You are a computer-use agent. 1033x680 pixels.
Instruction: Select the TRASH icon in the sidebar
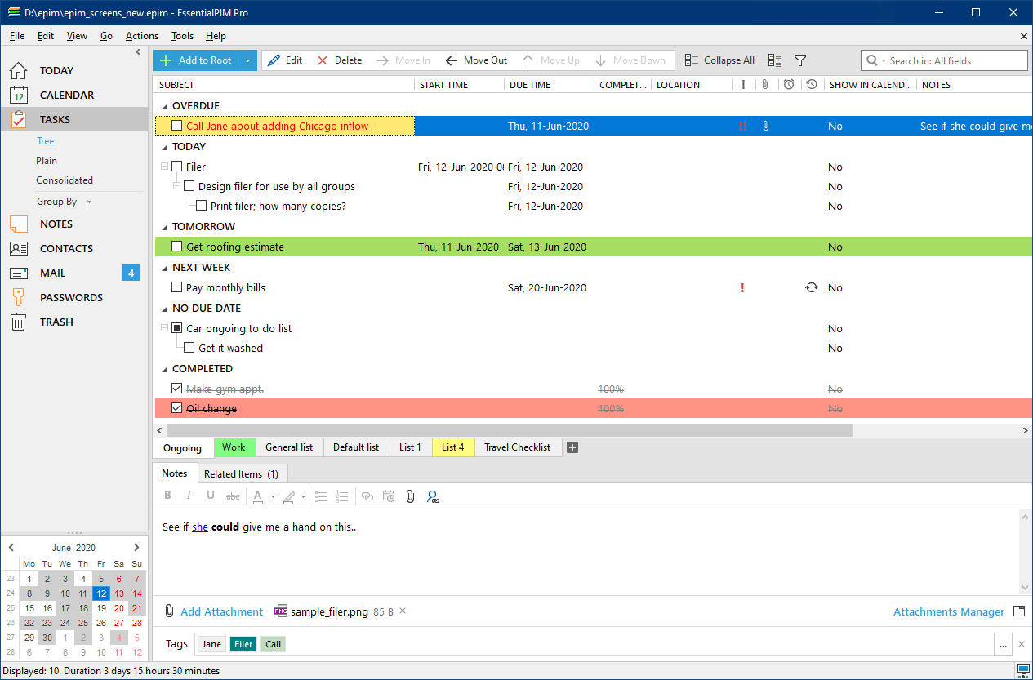18,322
